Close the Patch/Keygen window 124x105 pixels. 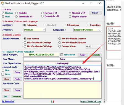(99, 3)
